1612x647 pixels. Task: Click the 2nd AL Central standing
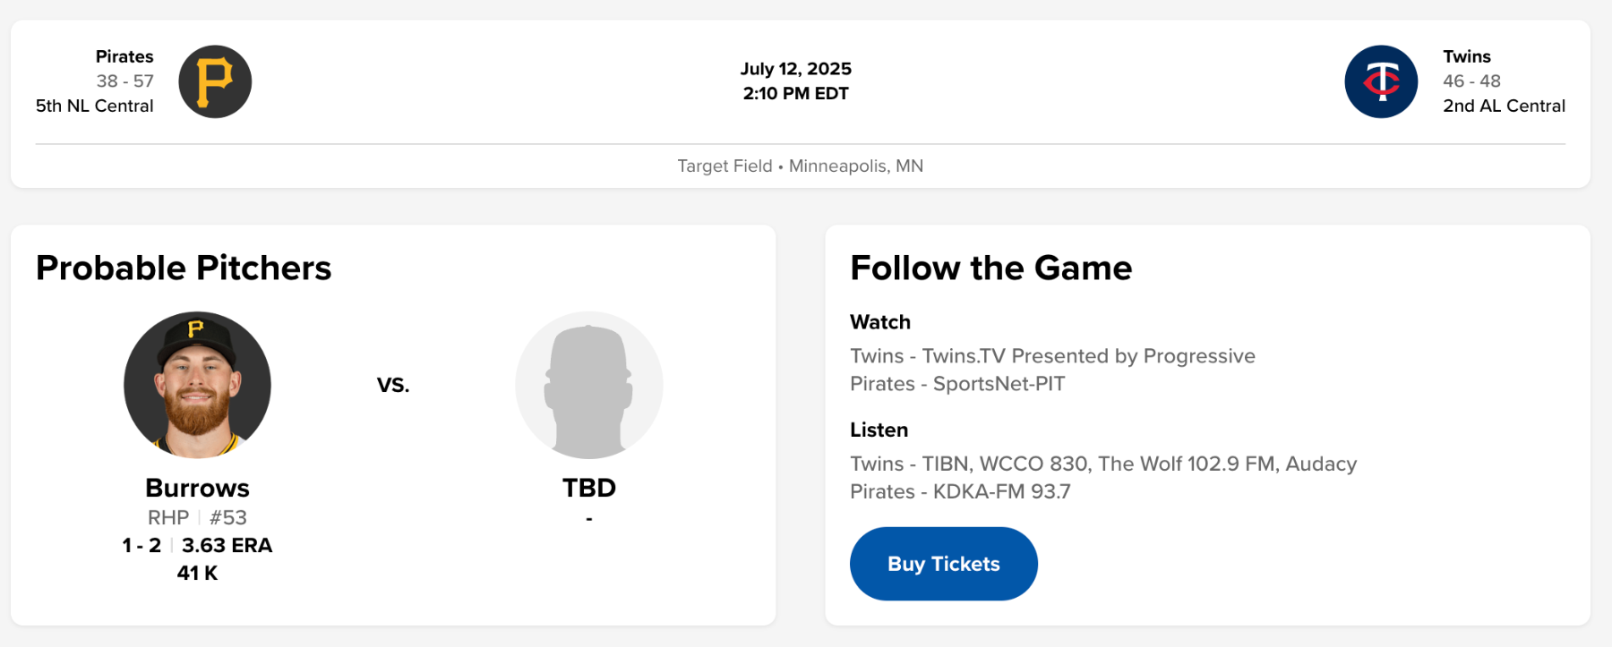point(1504,106)
